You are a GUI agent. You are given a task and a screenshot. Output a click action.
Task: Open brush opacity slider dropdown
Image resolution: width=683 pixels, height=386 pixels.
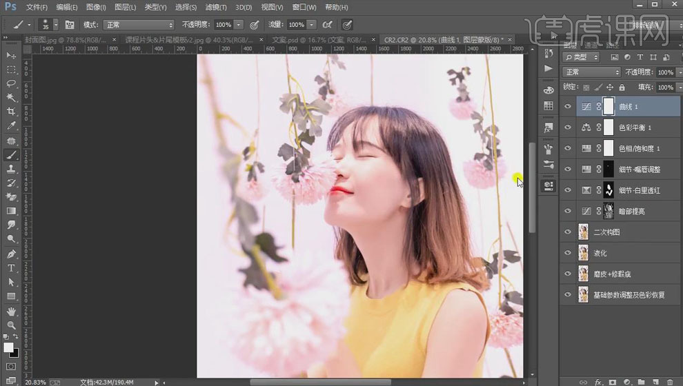(x=239, y=25)
